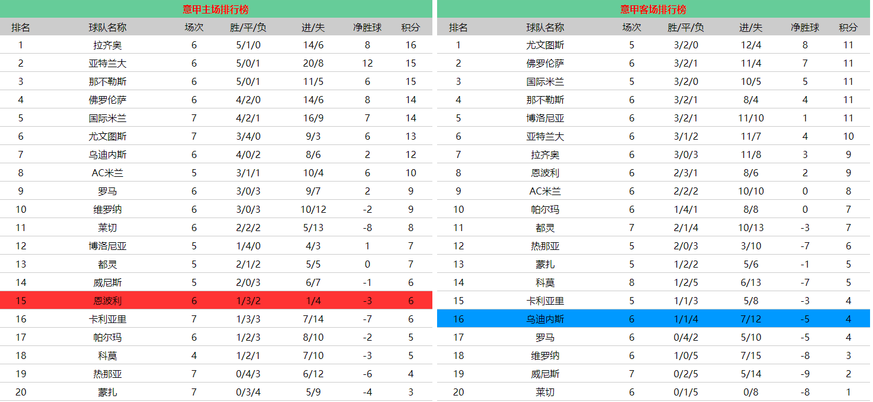
Task: Click 拉齐奥 in the home standings table
Action: pyautogui.click(x=107, y=45)
